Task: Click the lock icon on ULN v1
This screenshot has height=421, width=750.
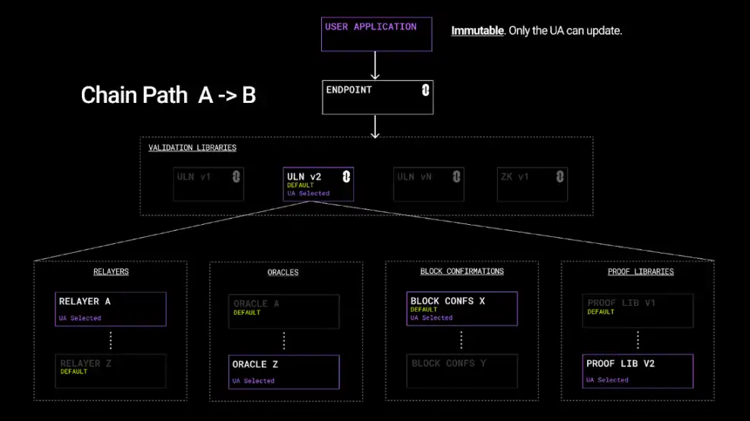Action: (x=236, y=176)
